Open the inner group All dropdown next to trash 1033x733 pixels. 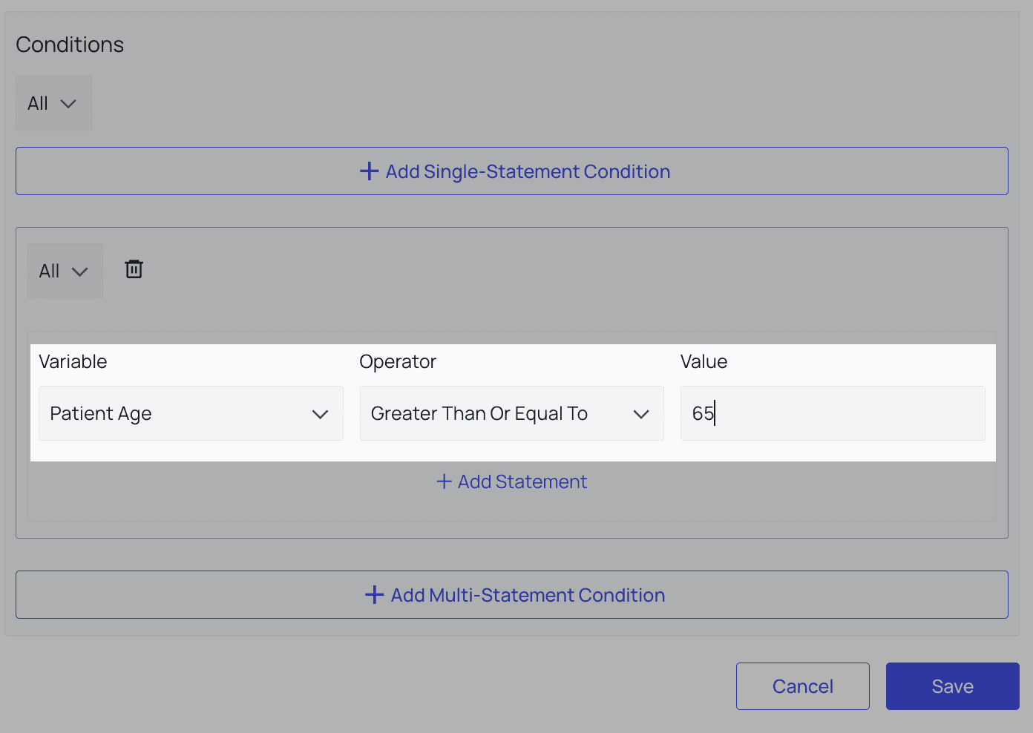click(65, 272)
